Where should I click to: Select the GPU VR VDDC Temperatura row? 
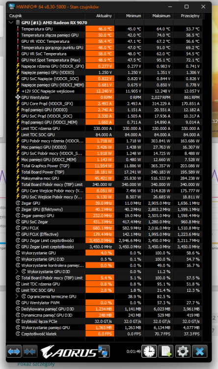click(105, 41)
